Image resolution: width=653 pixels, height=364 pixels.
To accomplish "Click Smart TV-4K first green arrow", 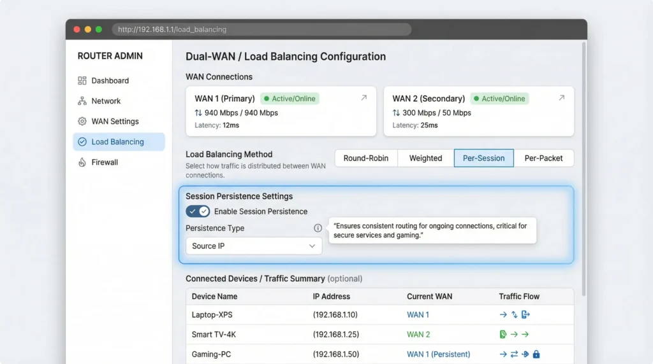I will click(515, 334).
